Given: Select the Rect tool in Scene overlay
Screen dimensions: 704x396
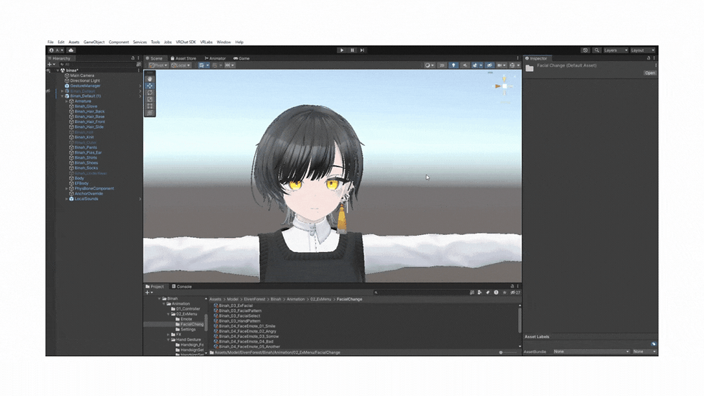Looking at the screenshot, I should point(149,106).
